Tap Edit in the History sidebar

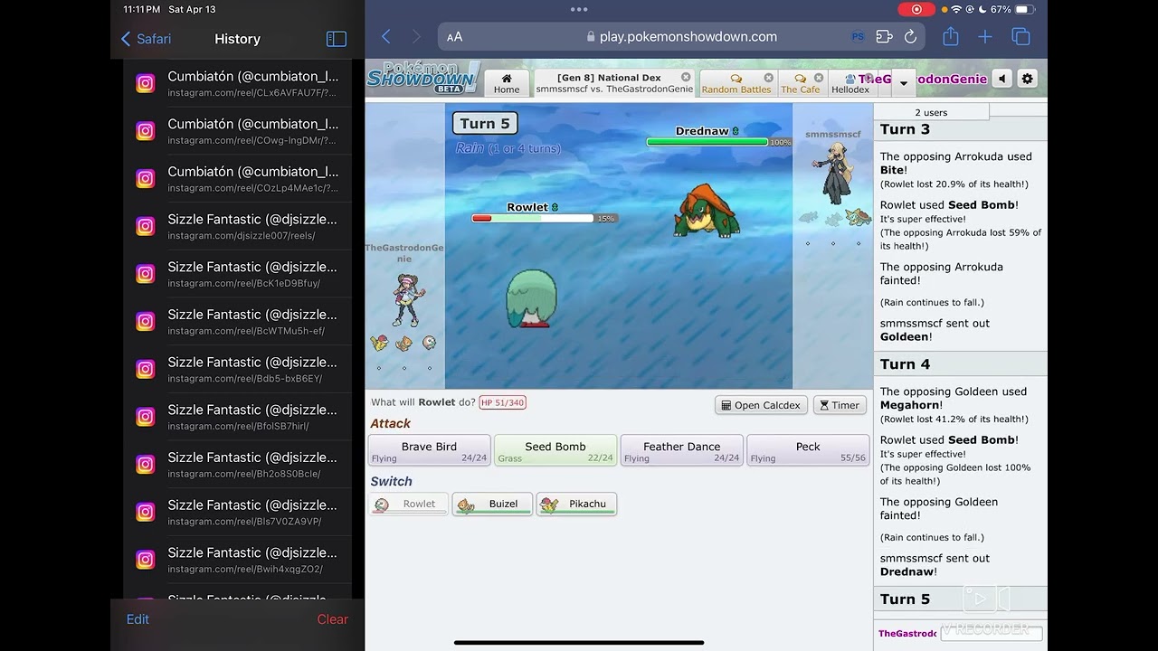138,619
